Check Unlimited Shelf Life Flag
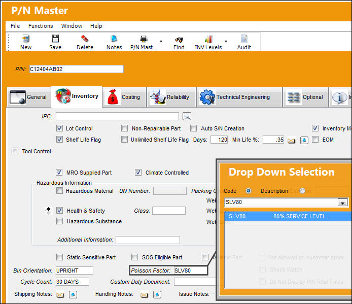 124,139
